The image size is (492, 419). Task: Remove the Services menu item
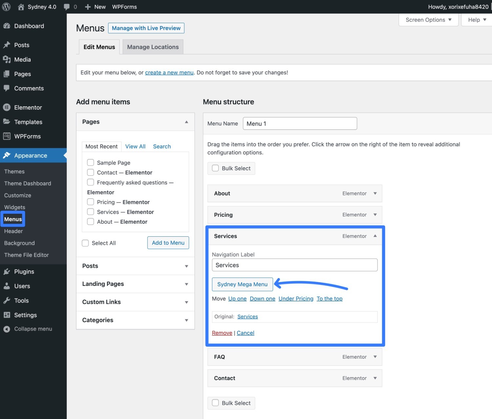[x=222, y=333]
